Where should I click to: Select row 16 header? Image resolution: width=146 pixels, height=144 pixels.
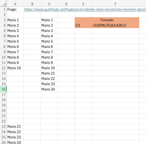tap(3, 89)
